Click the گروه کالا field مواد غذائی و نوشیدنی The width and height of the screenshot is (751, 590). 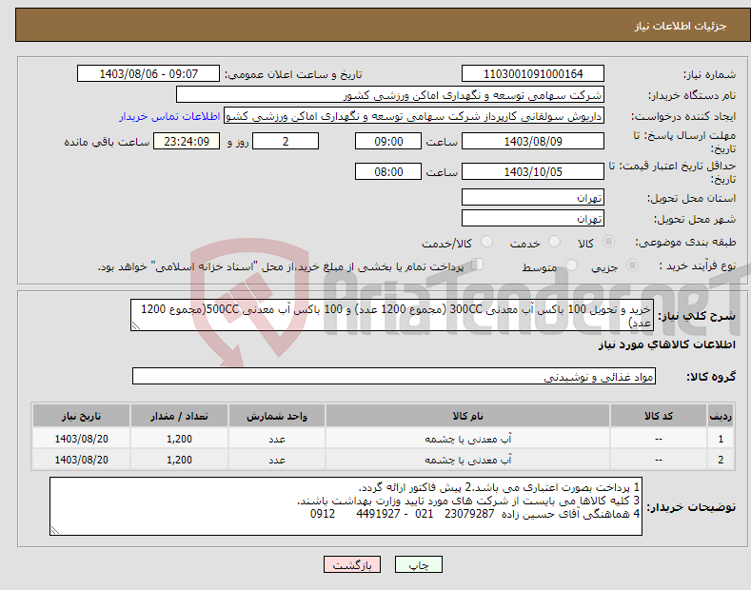pyautogui.click(x=394, y=377)
